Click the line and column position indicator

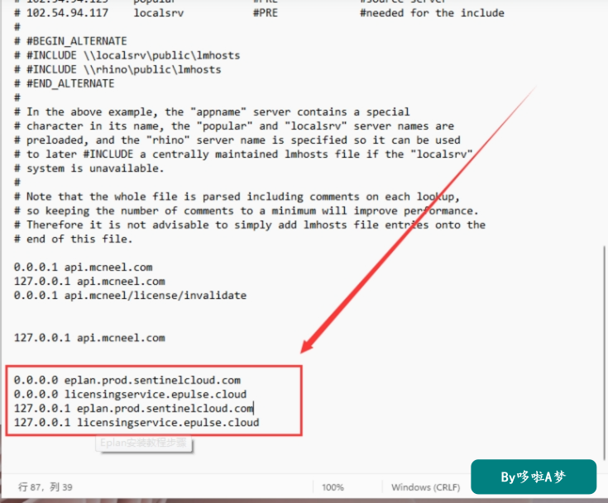coord(45,487)
